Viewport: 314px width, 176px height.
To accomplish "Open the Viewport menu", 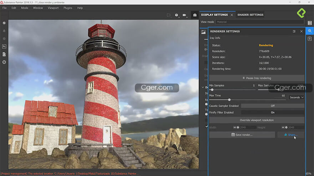I will [x=53, y=8].
